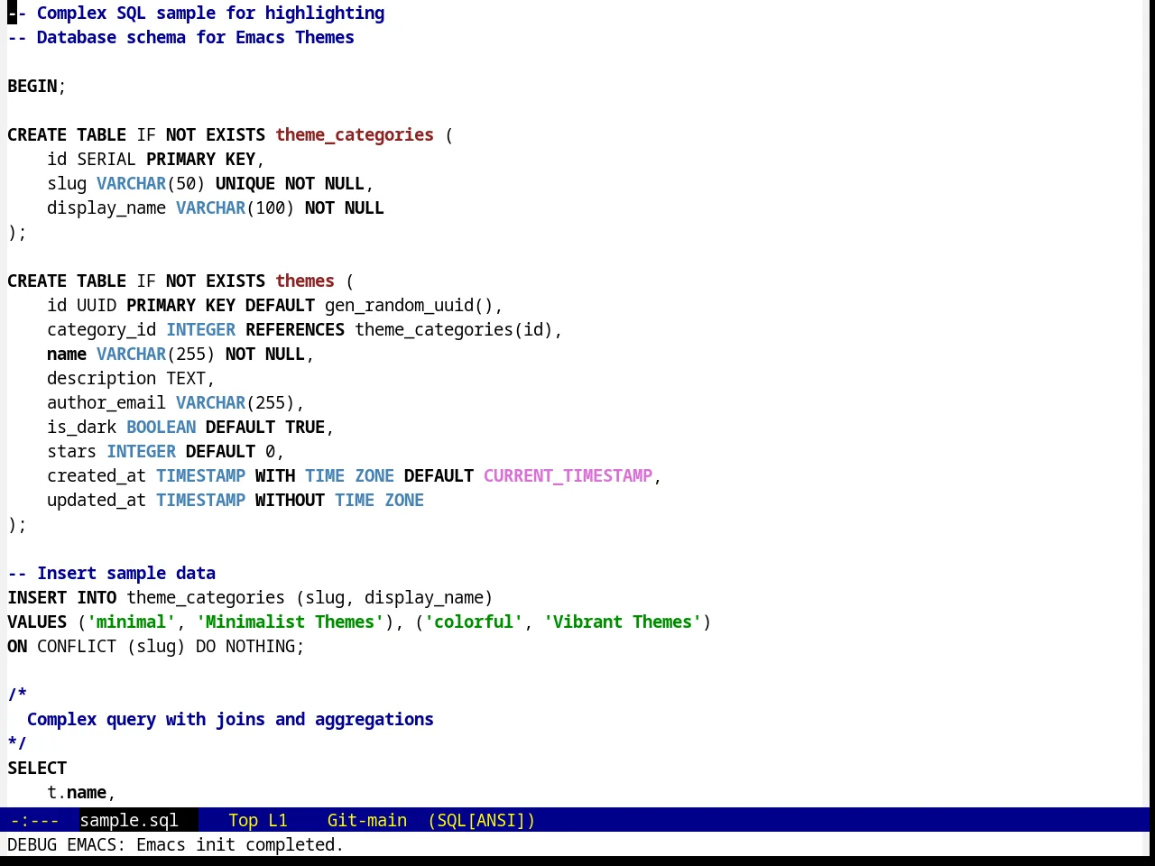Viewport: 1155px width, 866px height.
Task: Click the 'Vibrant Themes' string
Action: pos(623,622)
